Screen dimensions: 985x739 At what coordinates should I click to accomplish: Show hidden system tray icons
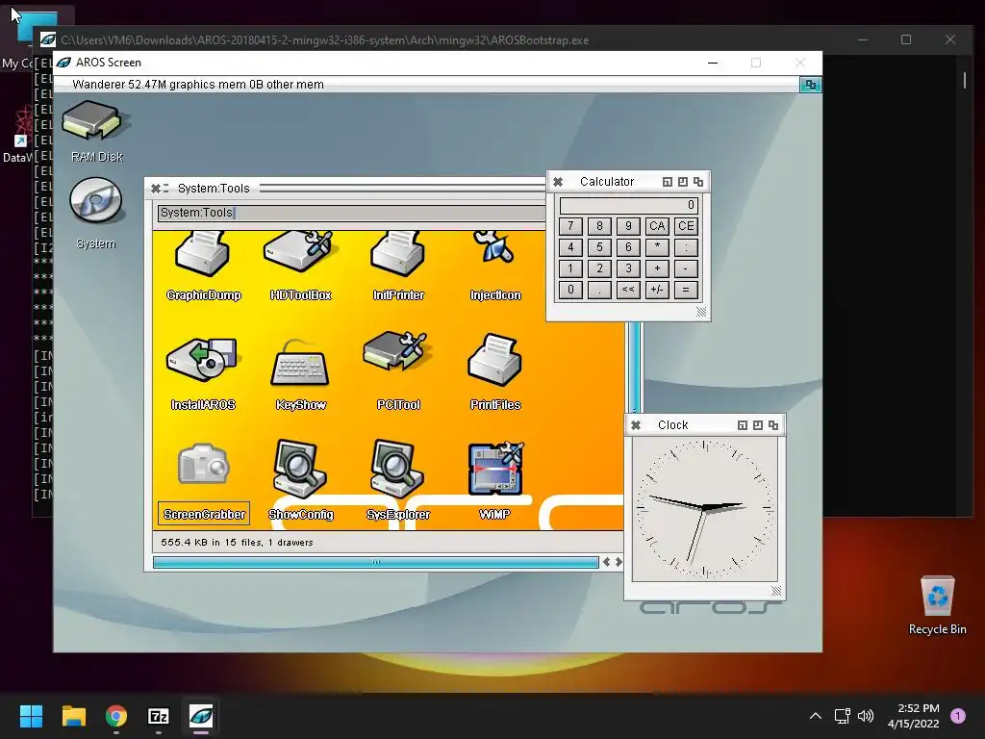pyautogui.click(x=816, y=716)
